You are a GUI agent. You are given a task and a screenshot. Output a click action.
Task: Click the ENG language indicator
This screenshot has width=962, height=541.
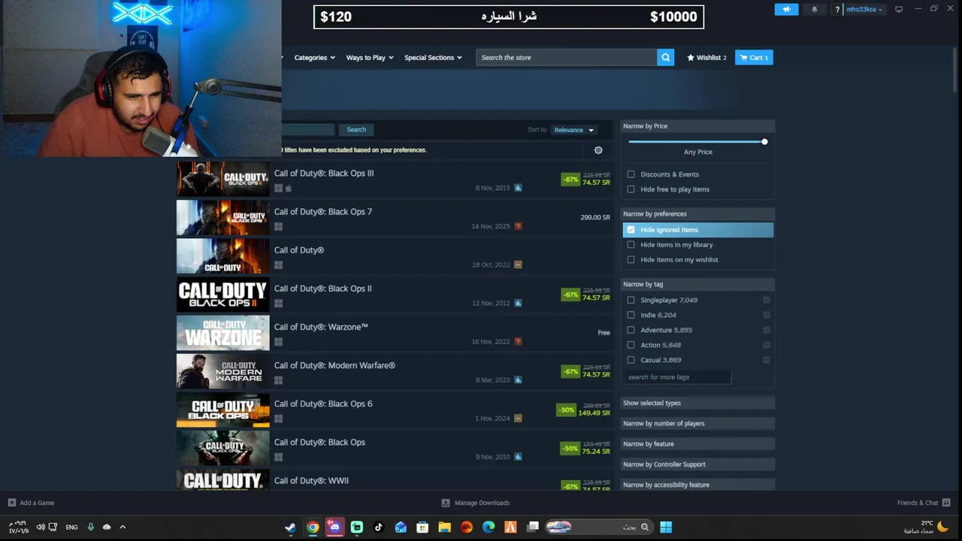pyautogui.click(x=71, y=527)
